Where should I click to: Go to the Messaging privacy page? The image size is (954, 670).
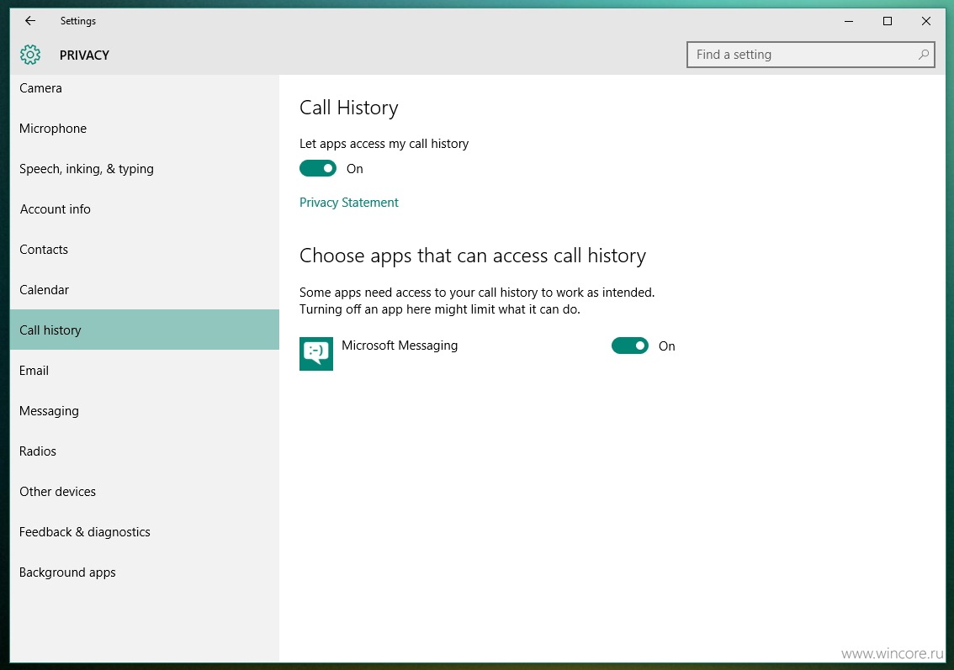144,410
